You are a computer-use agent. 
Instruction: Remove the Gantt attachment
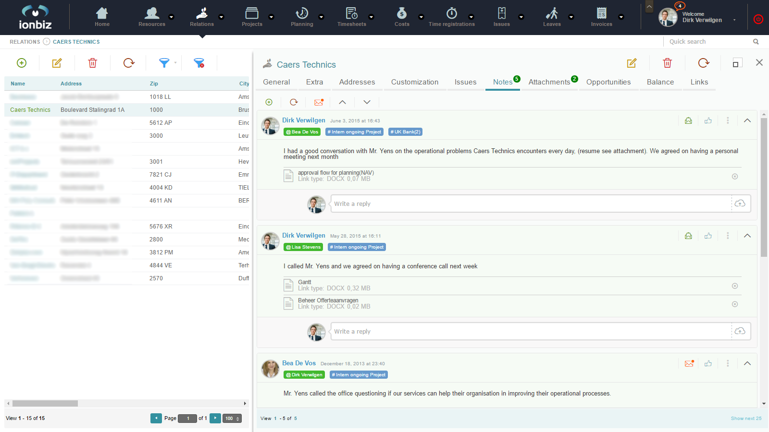tap(735, 286)
